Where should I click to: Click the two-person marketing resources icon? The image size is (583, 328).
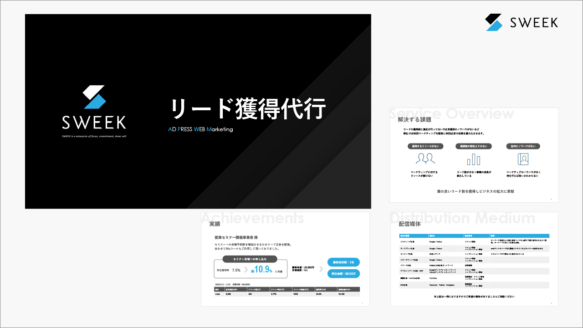point(426,159)
